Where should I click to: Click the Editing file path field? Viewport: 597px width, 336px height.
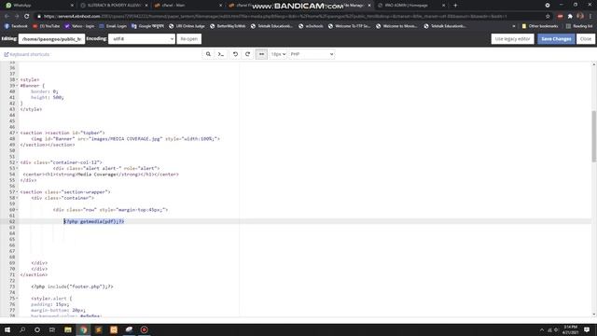pyautogui.click(x=51, y=39)
